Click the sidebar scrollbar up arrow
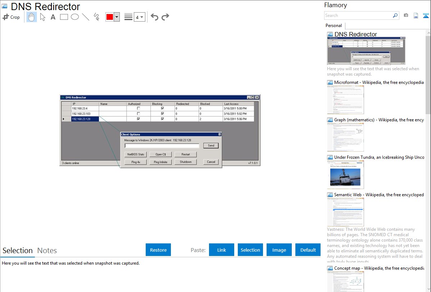This screenshot has height=292, width=431. [x=428, y=33]
